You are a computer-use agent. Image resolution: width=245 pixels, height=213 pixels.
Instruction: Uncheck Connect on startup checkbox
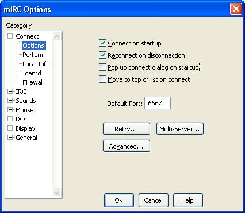coord(102,43)
